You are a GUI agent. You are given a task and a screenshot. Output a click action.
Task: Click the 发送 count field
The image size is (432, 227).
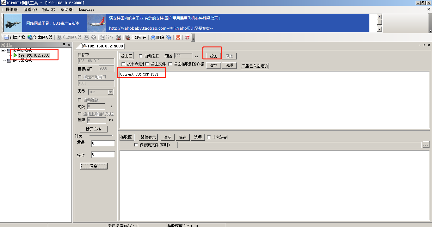click(103, 144)
